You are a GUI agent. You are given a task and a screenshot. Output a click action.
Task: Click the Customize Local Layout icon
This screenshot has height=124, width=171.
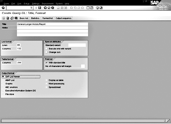tap(101, 8)
